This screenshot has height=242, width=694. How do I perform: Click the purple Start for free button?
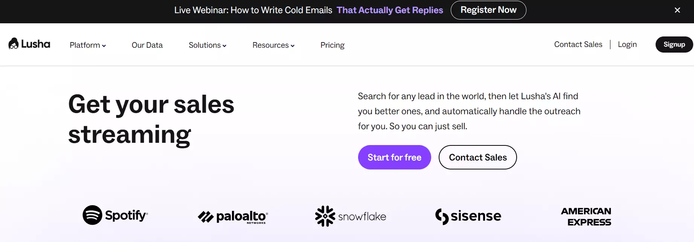coord(394,157)
